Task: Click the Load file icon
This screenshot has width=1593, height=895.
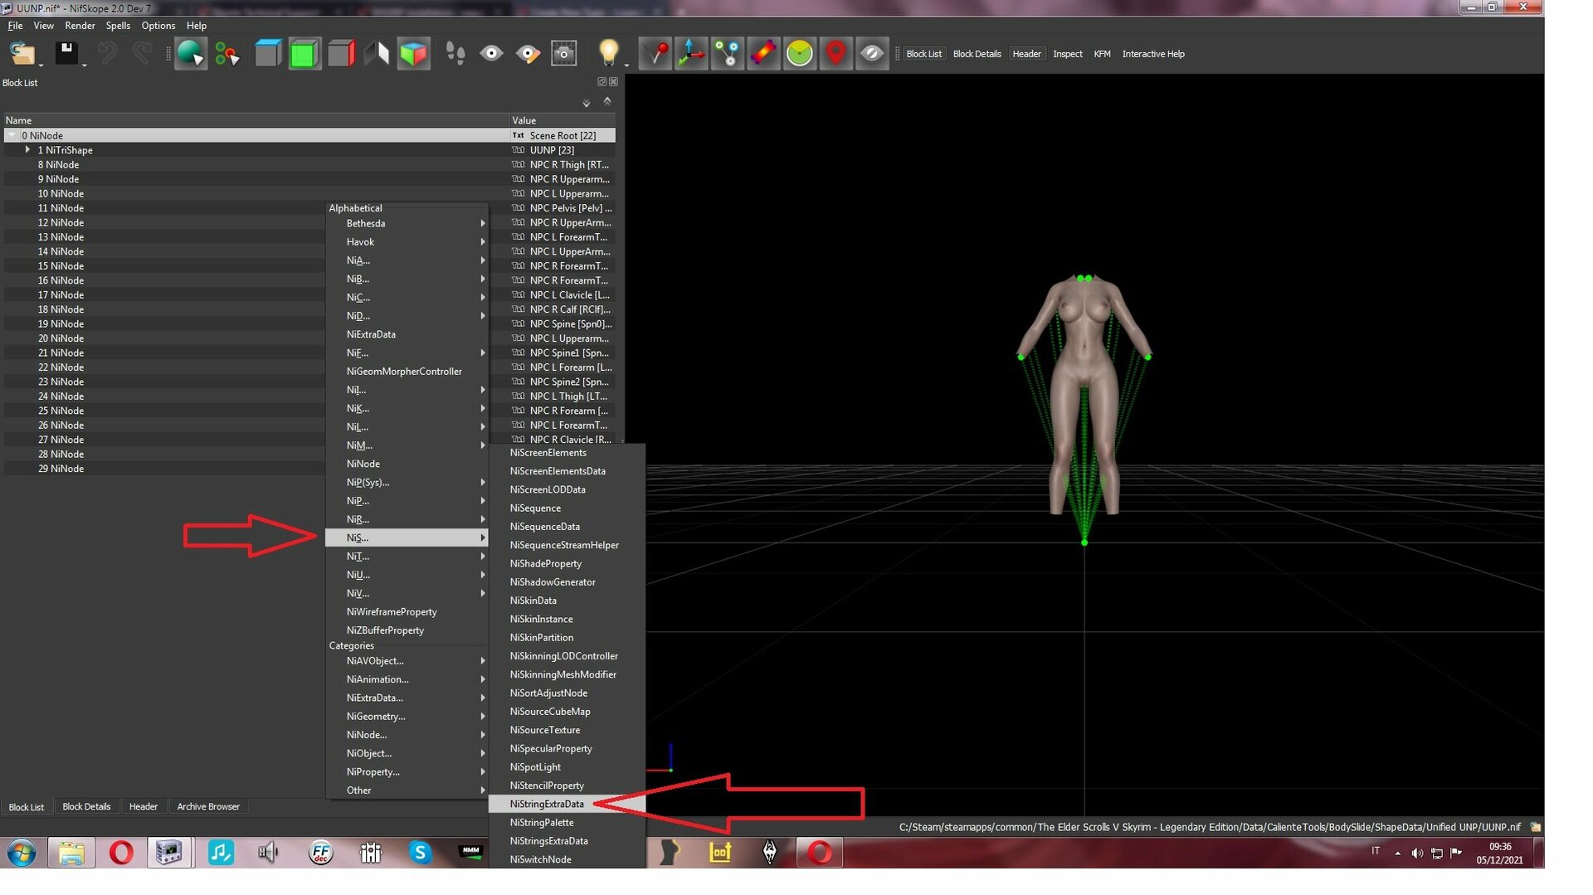Action: coord(23,54)
